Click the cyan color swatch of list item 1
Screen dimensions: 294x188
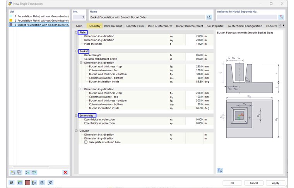click(11, 16)
